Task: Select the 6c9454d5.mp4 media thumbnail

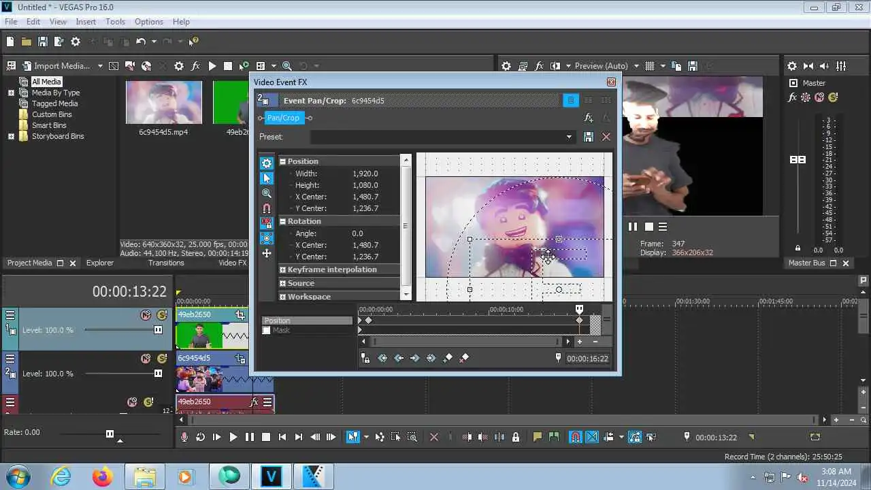Action: [164, 103]
